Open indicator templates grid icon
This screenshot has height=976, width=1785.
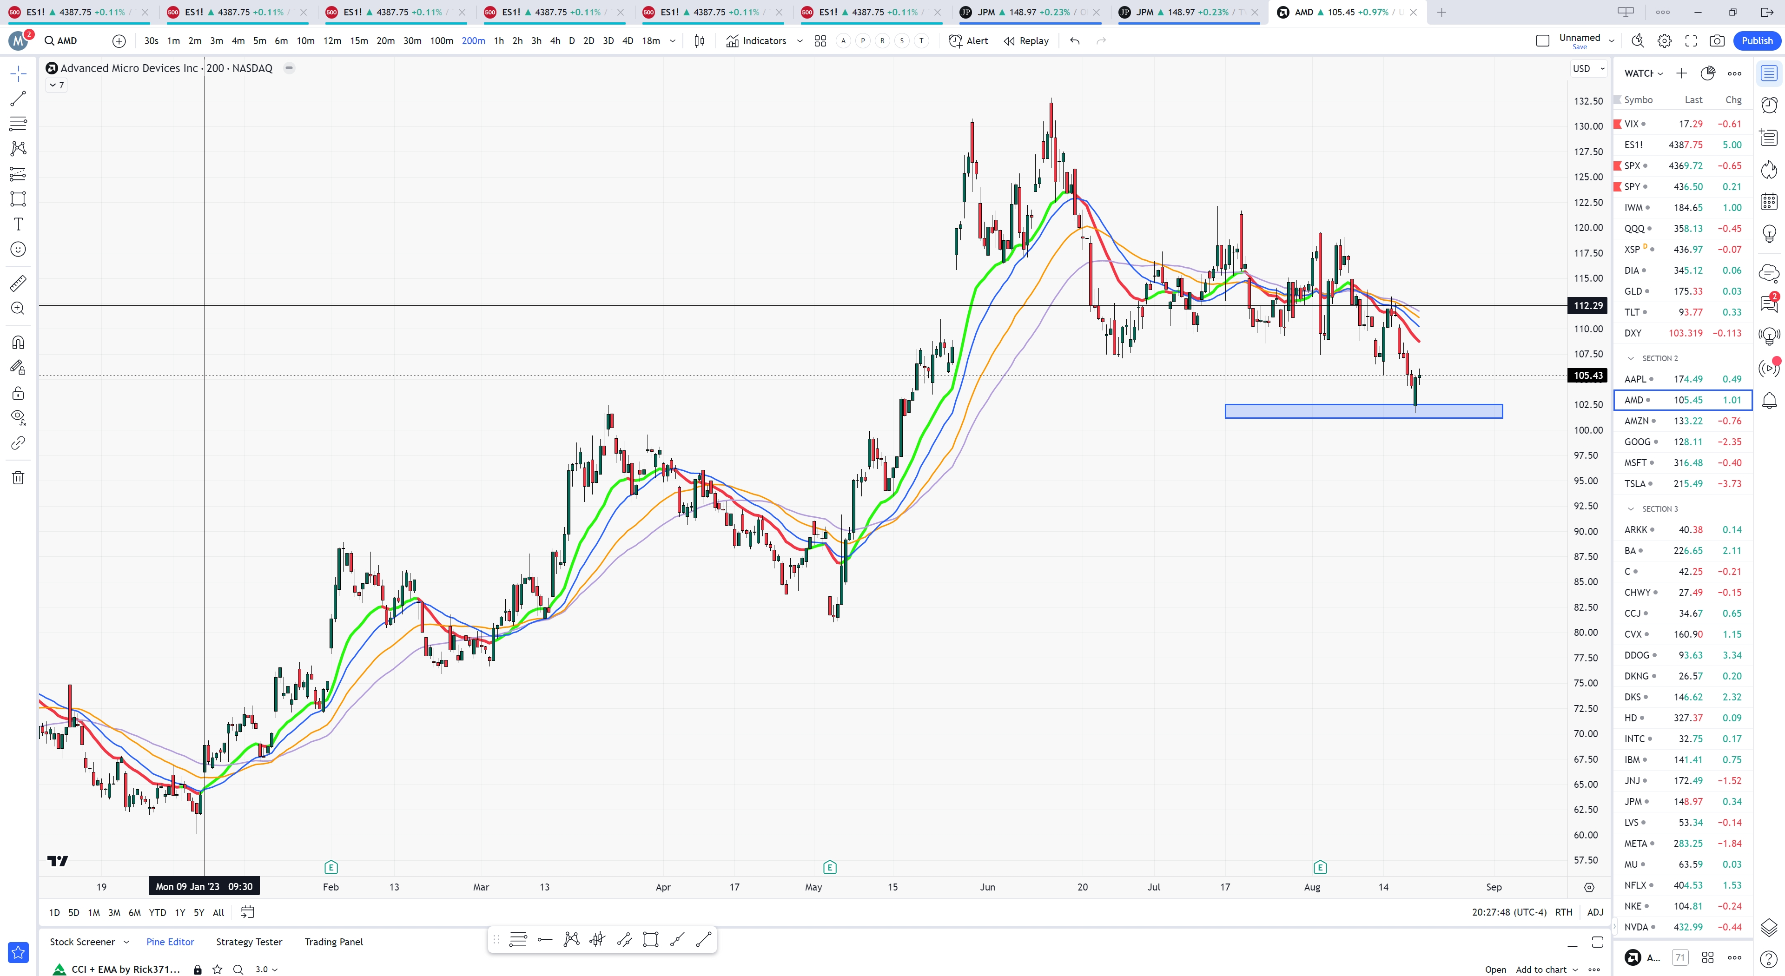[820, 41]
